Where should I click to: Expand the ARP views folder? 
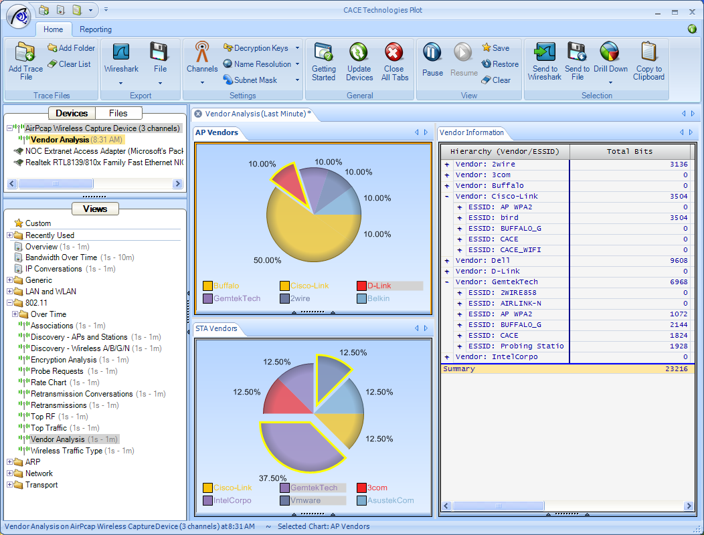coord(10,462)
